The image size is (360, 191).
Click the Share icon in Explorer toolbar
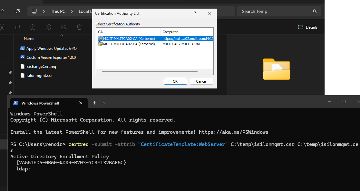[63, 27]
